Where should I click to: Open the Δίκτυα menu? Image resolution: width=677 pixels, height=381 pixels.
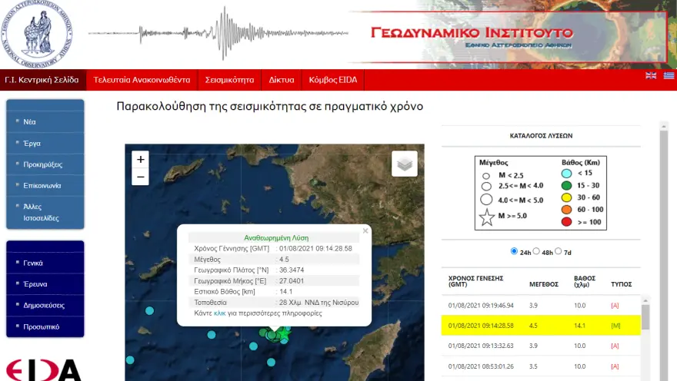(282, 80)
